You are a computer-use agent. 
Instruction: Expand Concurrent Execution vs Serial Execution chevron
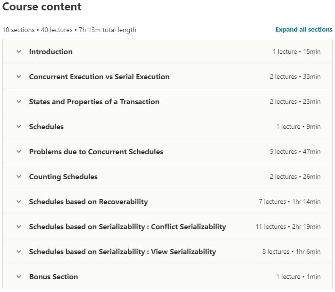coord(19,77)
